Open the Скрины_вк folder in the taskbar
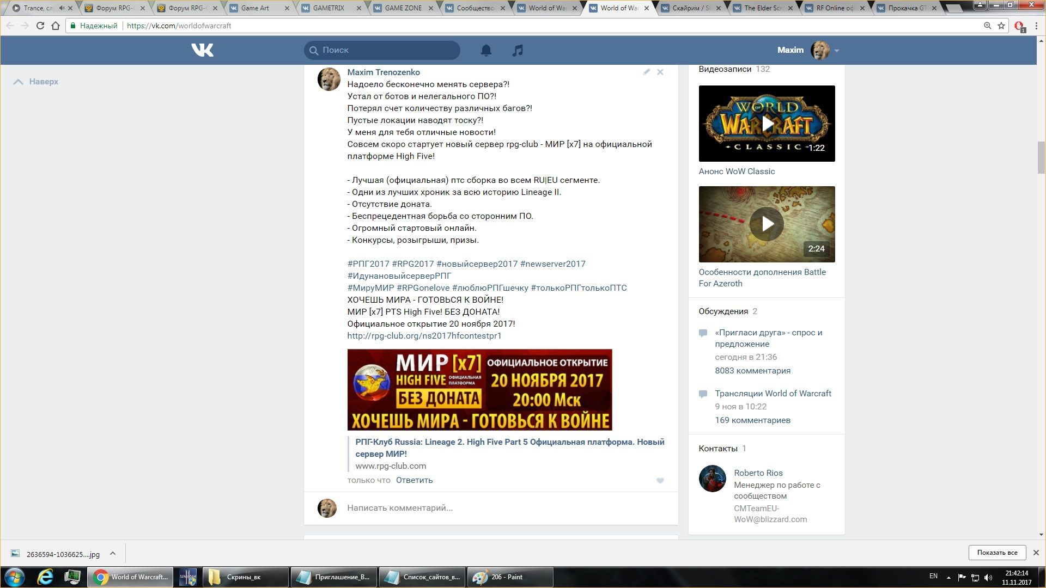Viewport: 1046px width, 588px height. pyautogui.click(x=246, y=577)
